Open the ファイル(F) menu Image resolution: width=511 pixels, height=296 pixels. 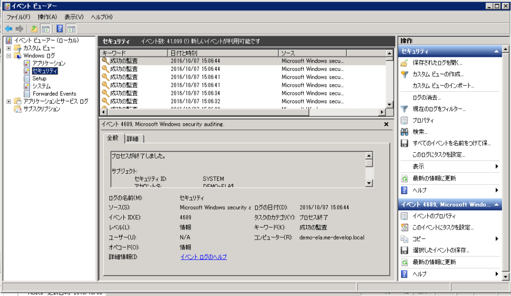click(18, 17)
